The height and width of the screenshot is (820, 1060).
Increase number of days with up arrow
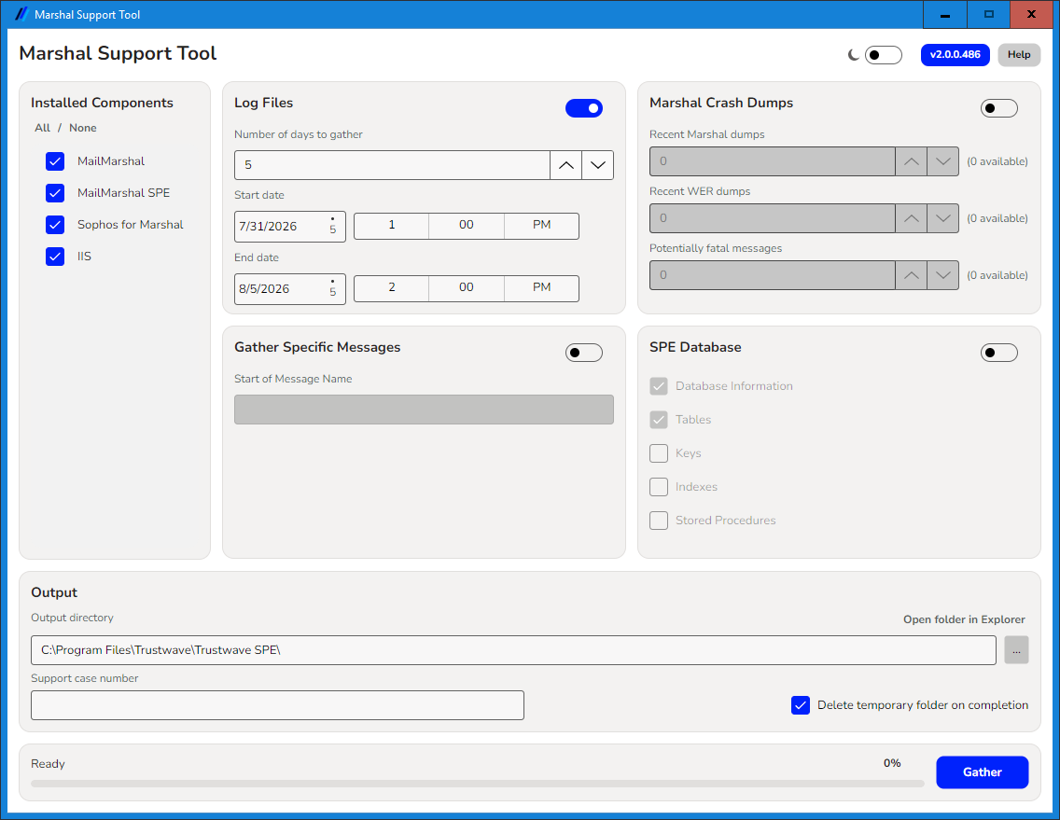565,165
